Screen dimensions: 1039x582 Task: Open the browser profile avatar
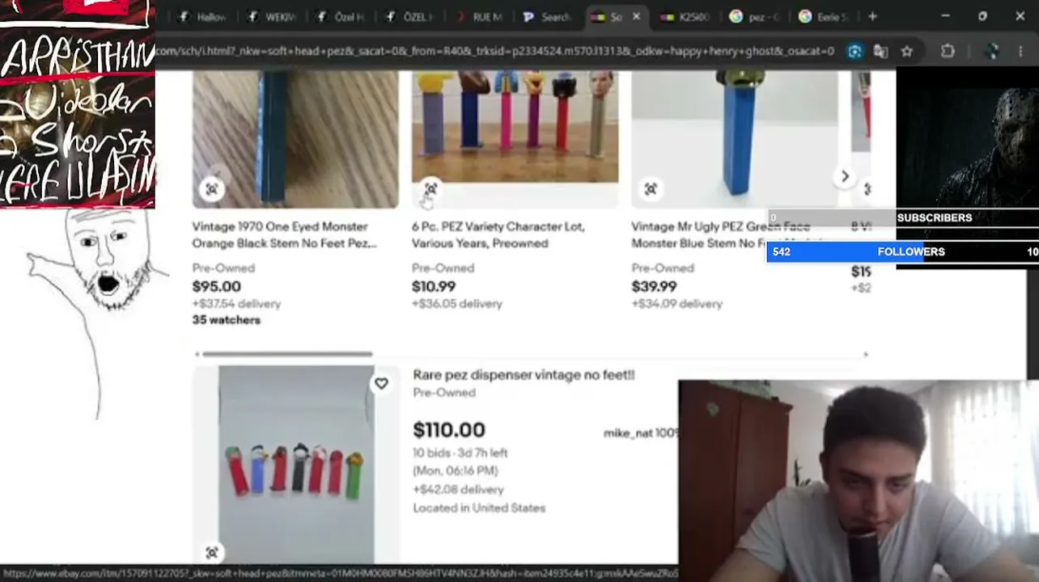992,52
